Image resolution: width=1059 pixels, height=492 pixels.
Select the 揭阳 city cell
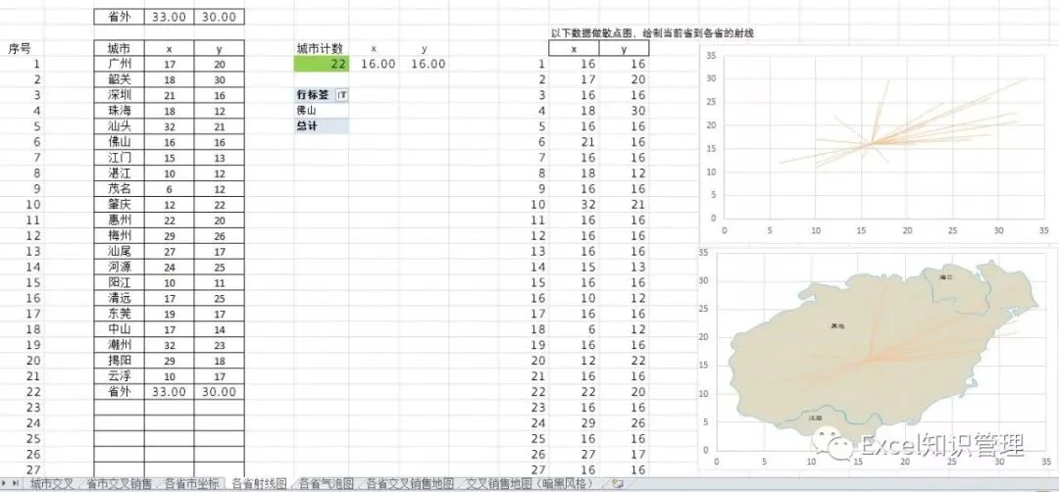119,361
